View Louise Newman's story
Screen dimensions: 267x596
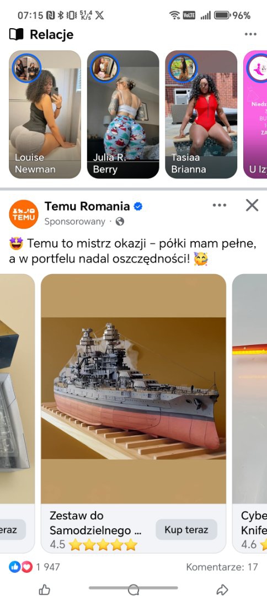tap(45, 114)
